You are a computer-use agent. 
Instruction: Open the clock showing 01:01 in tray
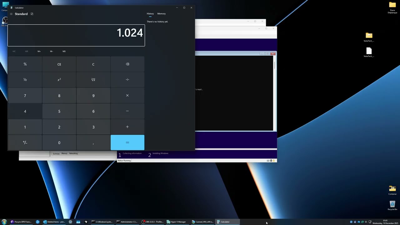click(x=385, y=222)
